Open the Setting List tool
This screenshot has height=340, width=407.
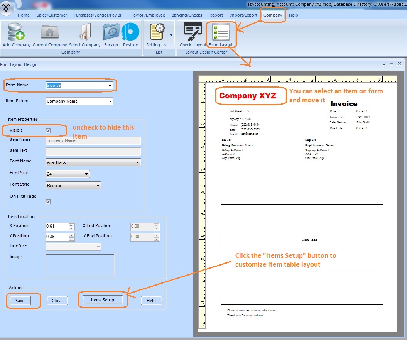(157, 33)
